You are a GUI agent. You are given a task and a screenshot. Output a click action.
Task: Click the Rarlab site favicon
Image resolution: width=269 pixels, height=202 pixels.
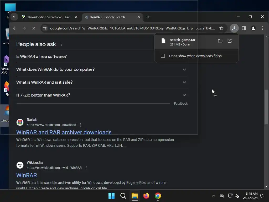click(x=20, y=122)
